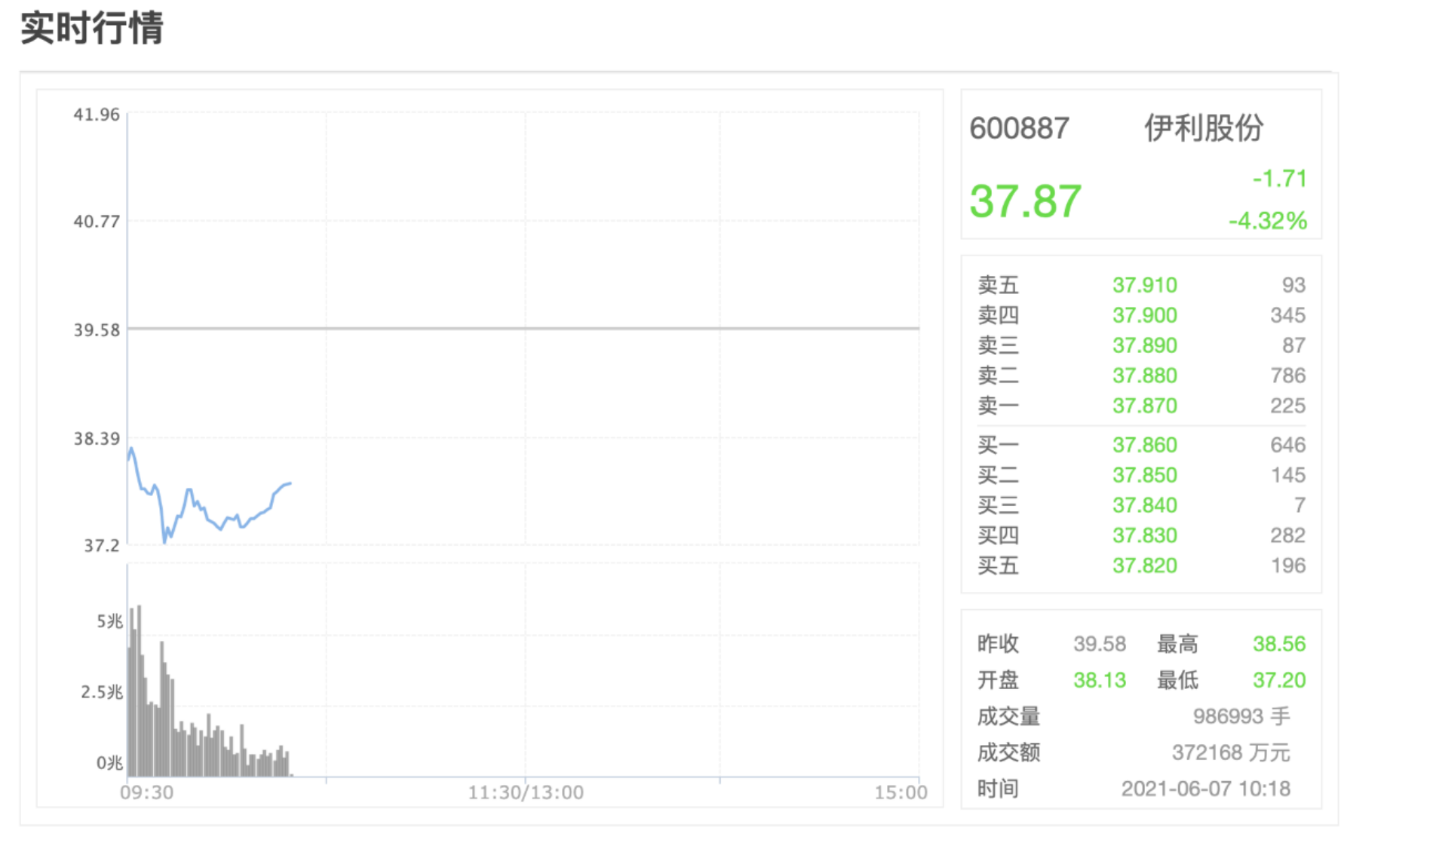This screenshot has width=1430, height=861.
Task: Click the 11:30/13:00 time axis label
Action: [526, 792]
